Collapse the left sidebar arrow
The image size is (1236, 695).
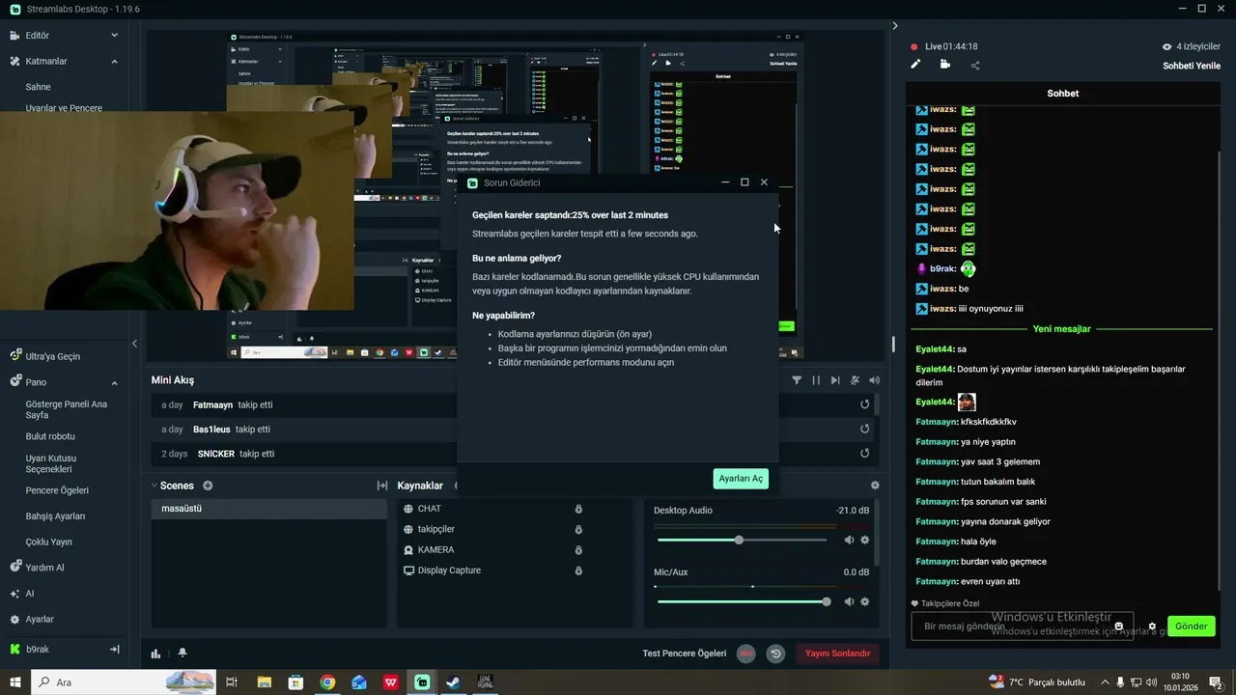tap(135, 344)
